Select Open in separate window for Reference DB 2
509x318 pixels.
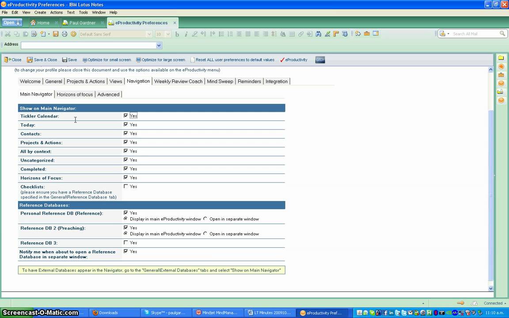[205, 234]
